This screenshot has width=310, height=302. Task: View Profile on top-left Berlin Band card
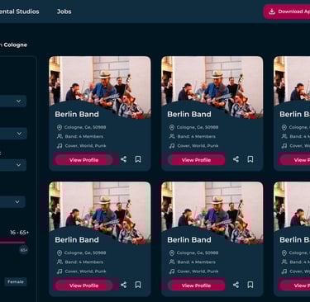point(83,160)
